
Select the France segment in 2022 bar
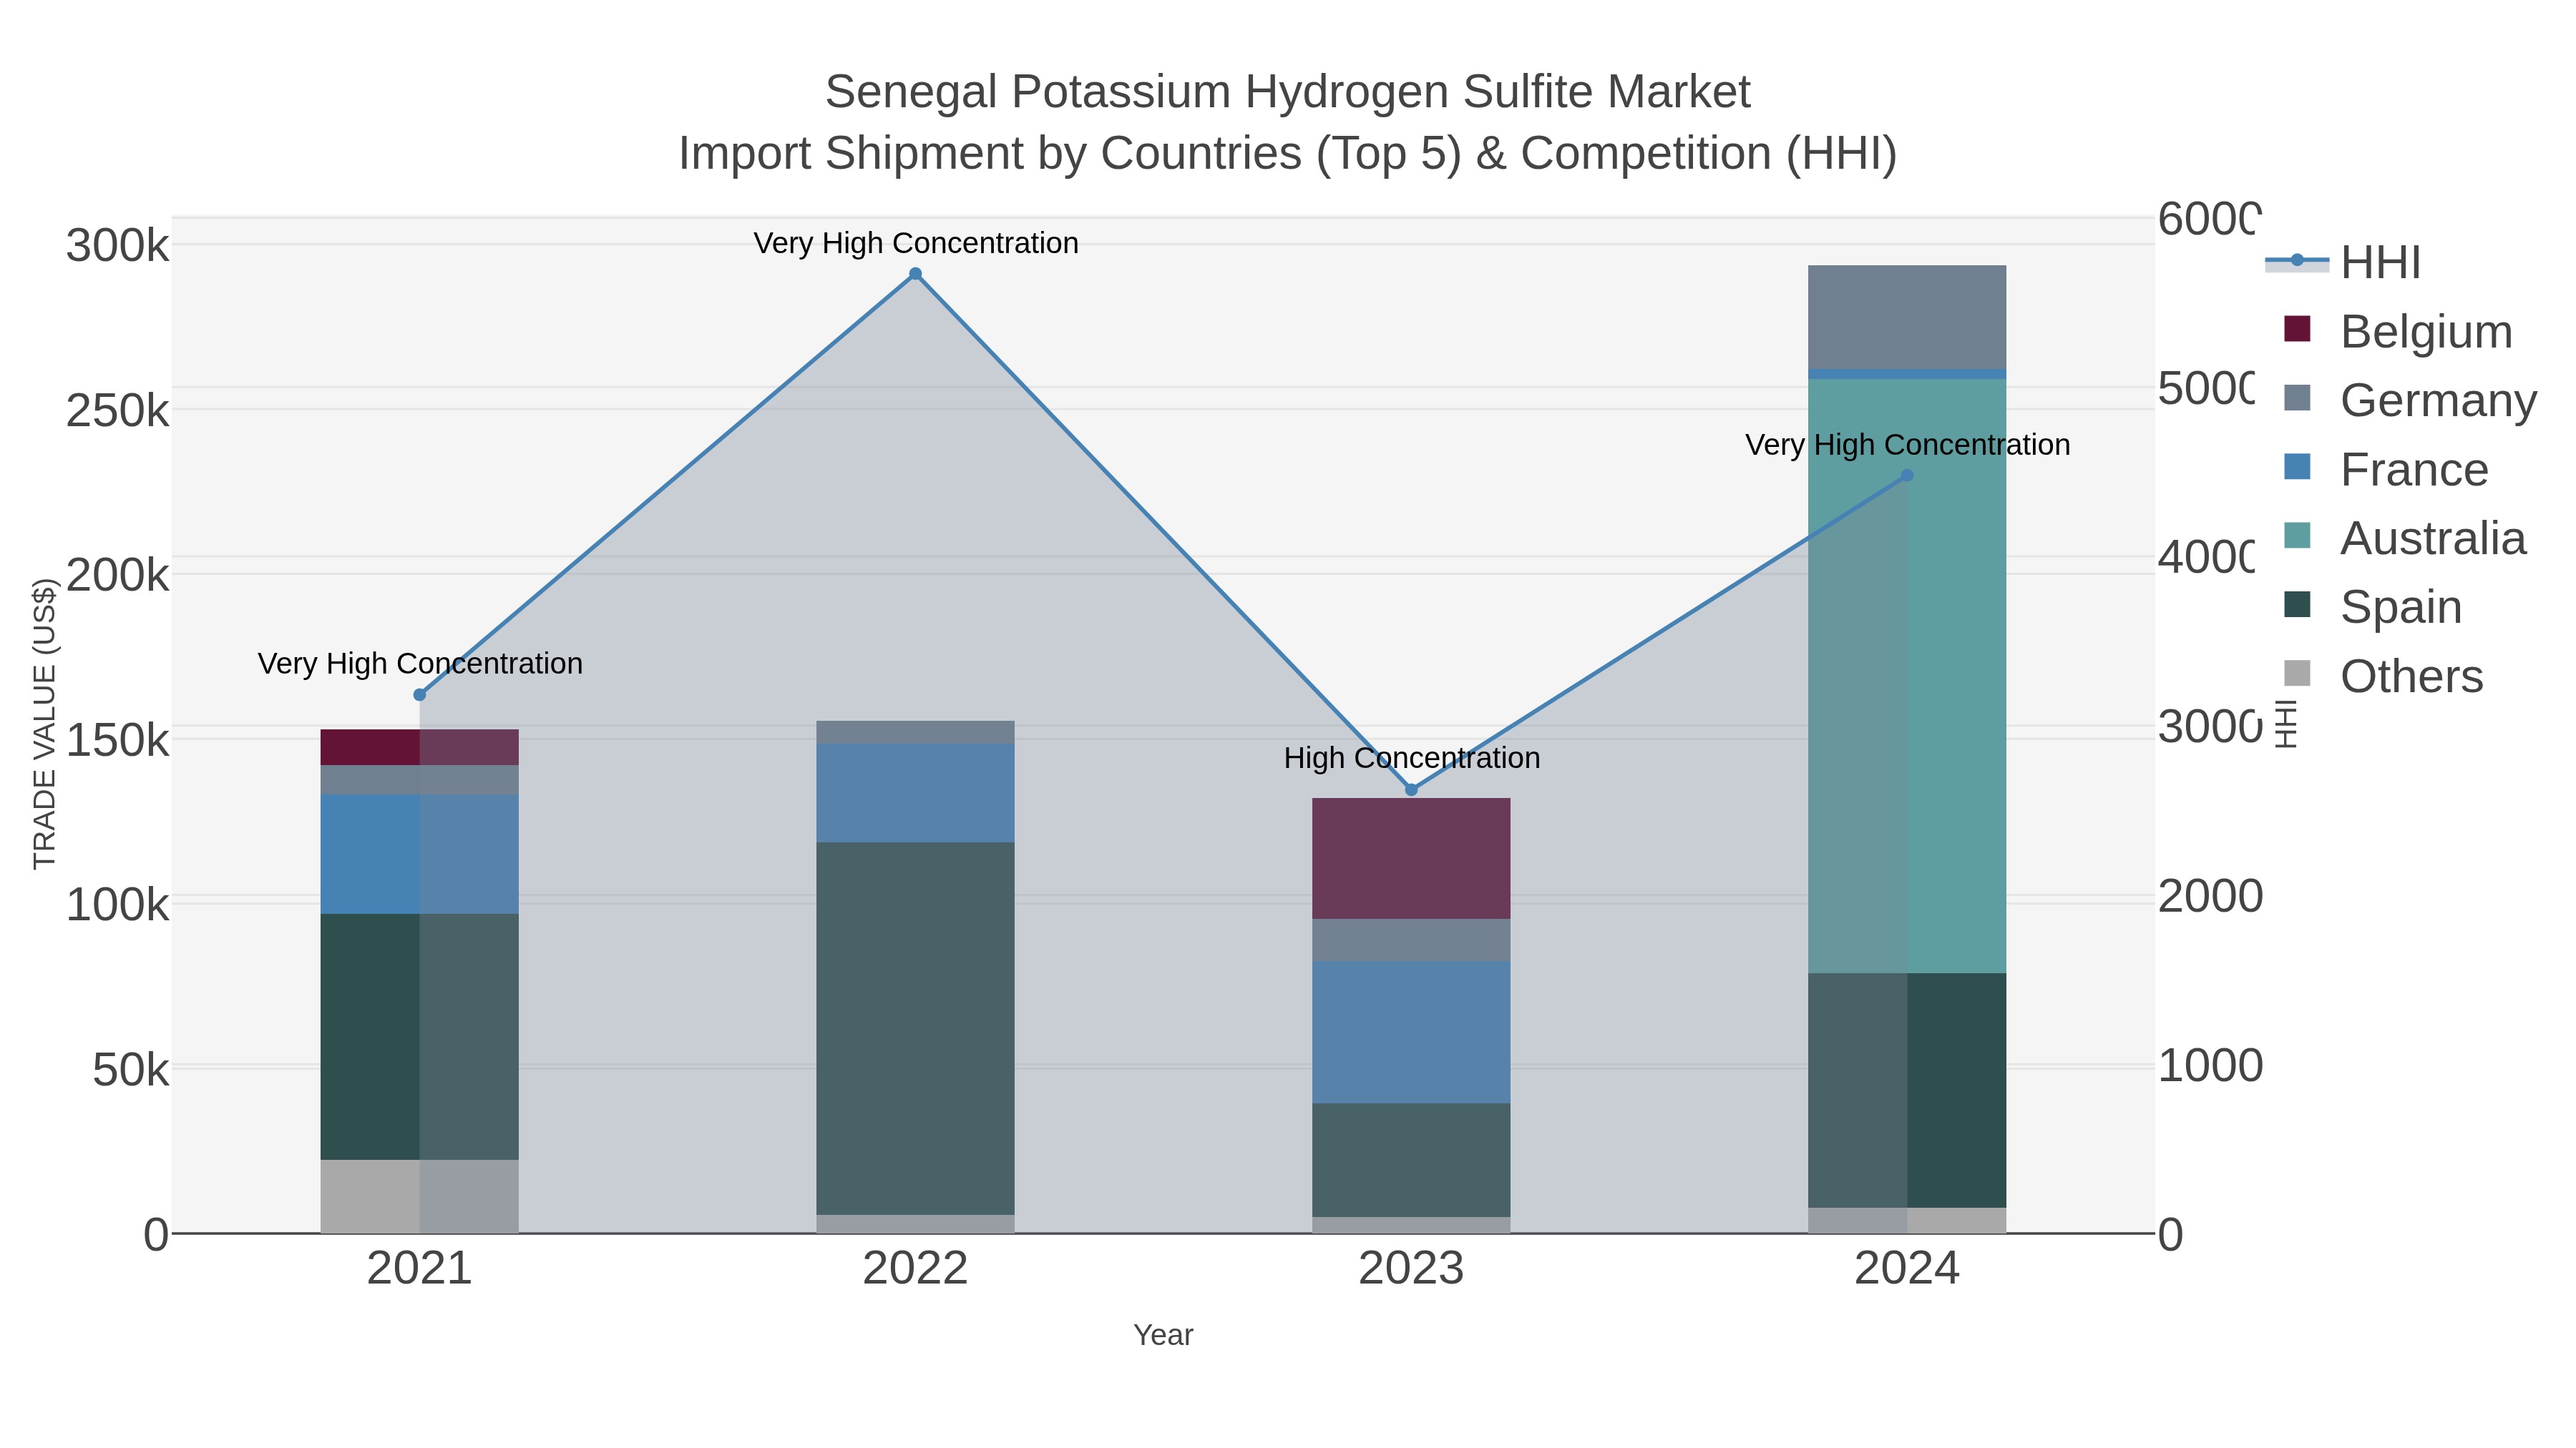[915, 792]
